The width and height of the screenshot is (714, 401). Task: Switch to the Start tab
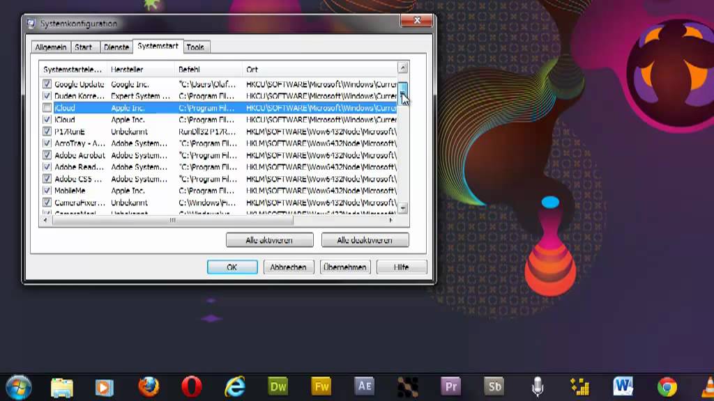click(x=84, y=47)
